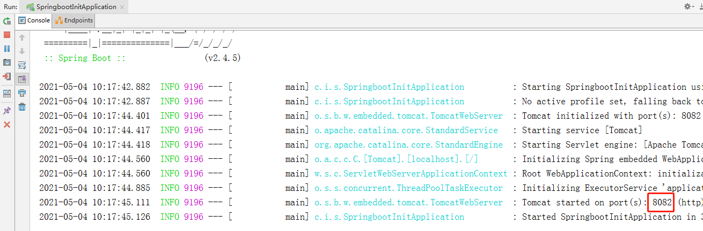Viewport: 703px width, 231px height.
Task: Click timestamp '2021-05-04 10:17:44.418'
Action: pos(95,144)
